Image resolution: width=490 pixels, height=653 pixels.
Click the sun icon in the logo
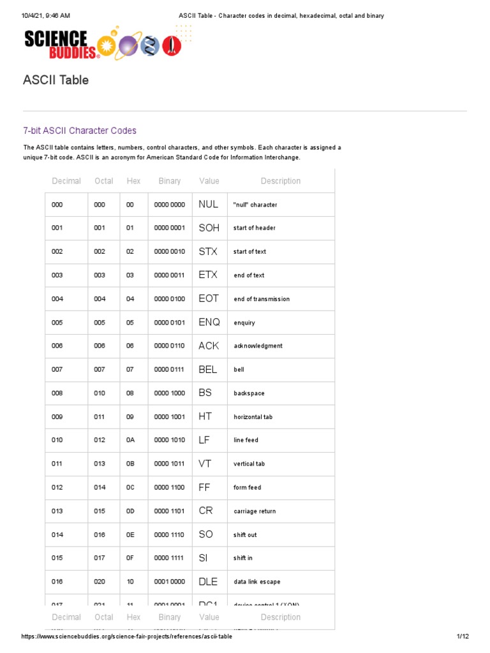click(x=106, y=46)
